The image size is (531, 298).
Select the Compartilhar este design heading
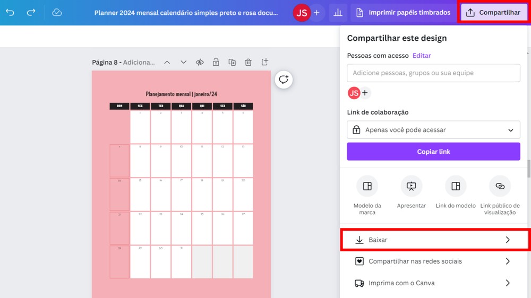pyautogui.click(x=397, y=38)
